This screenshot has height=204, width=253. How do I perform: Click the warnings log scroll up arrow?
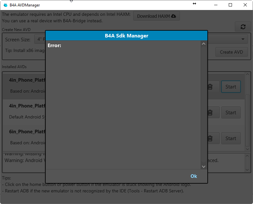coord(247,156)
